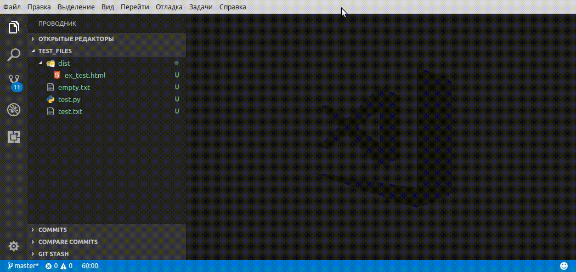Open ex_test.html file
576x272 pixels.
(x=85, y=75)
